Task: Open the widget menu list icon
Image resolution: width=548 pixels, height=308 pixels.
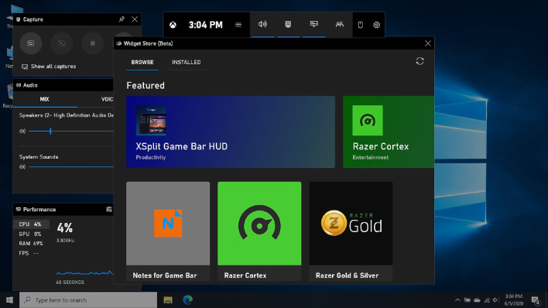Action: 238,25
